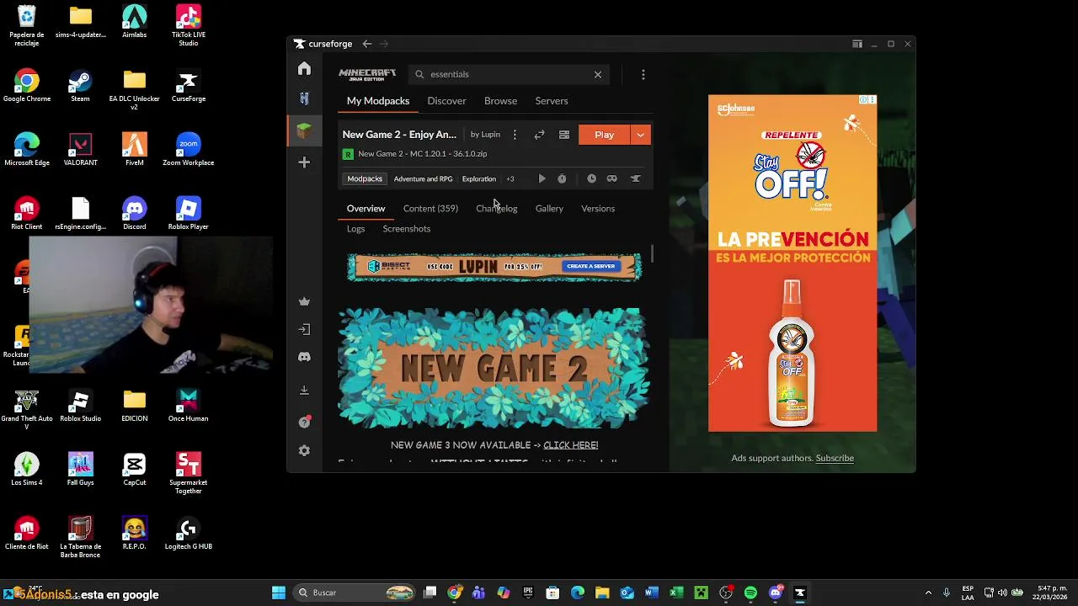Open the Logs tab

pyautogui.click(x=355, y=229)
